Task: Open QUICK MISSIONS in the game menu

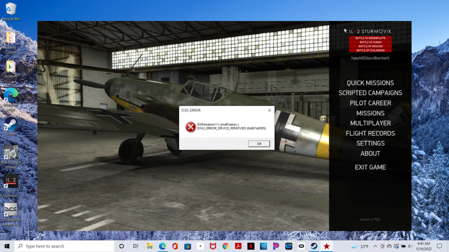Action: tap(370, 83)
